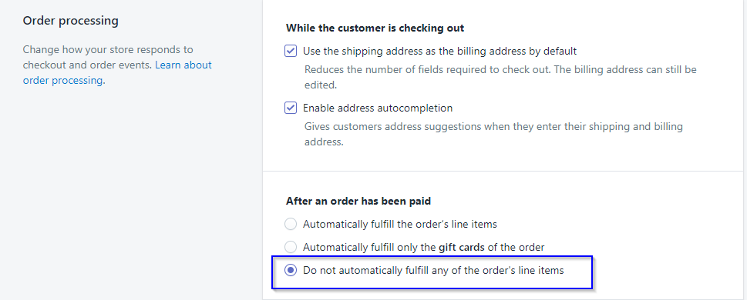The width and height of the screenshot is (747, 300).
Task: Select Automatically fulfill the order's line items radio
Action: point(291,224)
